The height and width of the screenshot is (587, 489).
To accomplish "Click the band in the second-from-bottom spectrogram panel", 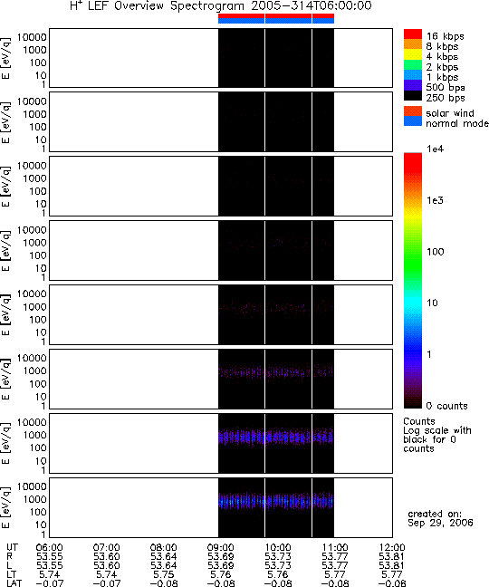I will 276,437.
